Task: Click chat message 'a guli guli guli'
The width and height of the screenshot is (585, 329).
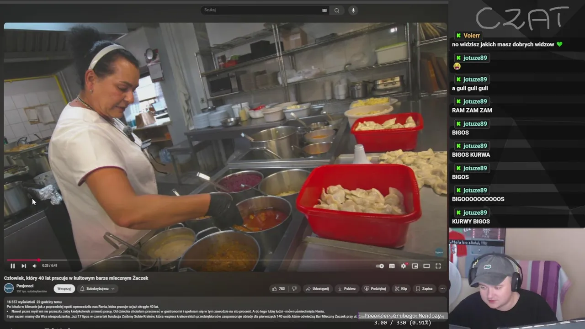Action: pos(470,88)
